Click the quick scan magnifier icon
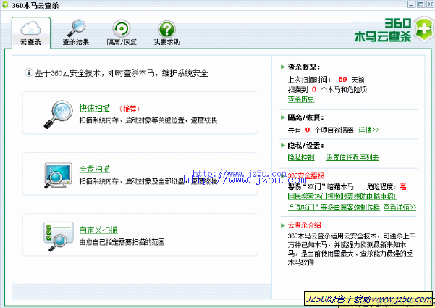The height and width of the screenshot is (308, 435). coord(58,115)
